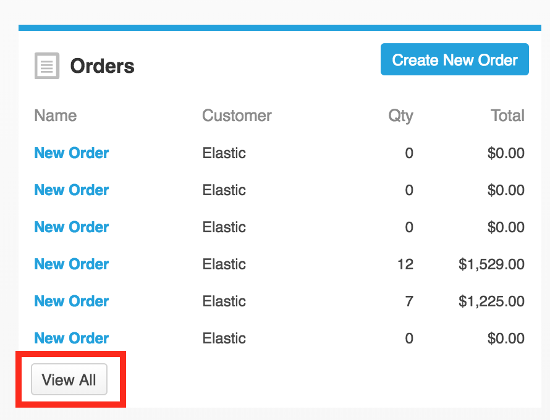
Task: Click the quantity 12 cell
Action: tap(405, 264)
